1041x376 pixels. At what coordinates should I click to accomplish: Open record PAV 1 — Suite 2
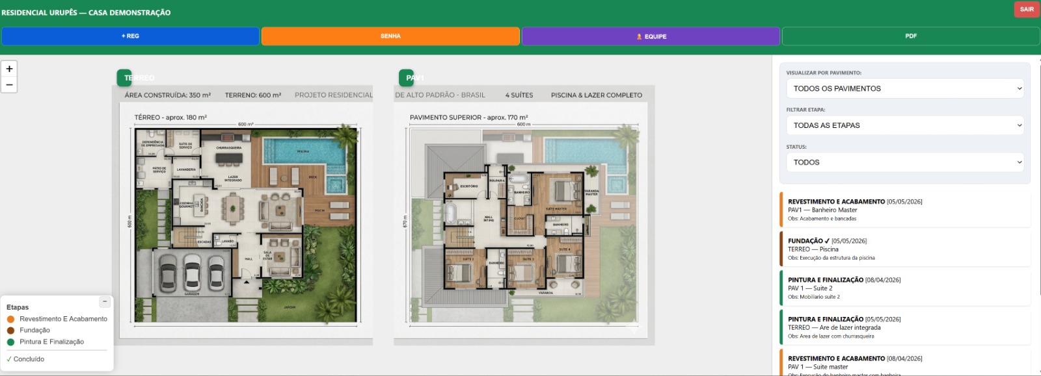(x=905, y=288)
